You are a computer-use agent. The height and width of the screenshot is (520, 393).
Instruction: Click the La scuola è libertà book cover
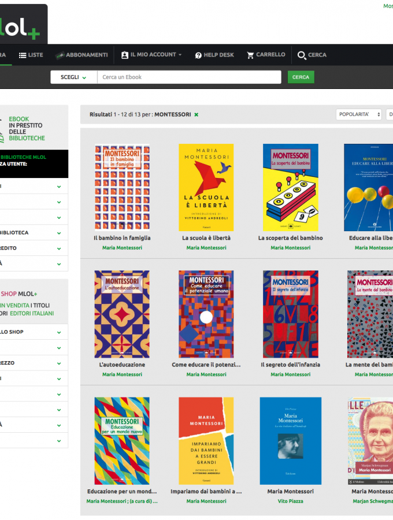pos(206,187)
